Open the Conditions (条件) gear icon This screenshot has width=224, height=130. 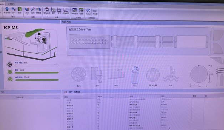coord(14,10)
